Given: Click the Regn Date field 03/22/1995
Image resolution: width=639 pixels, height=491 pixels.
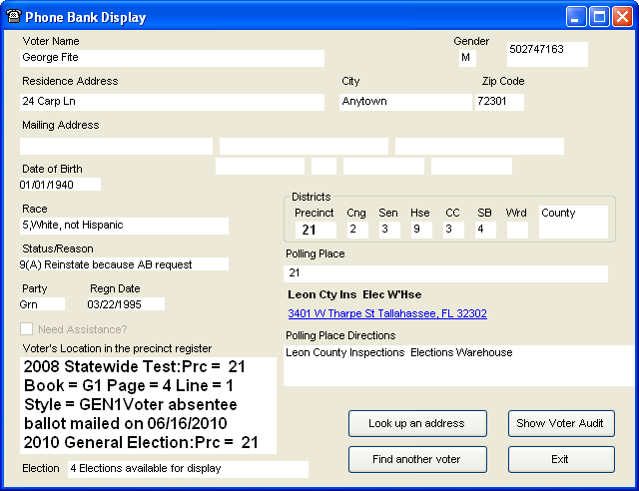Looking at the screenshot, I should tap(126, 304).
